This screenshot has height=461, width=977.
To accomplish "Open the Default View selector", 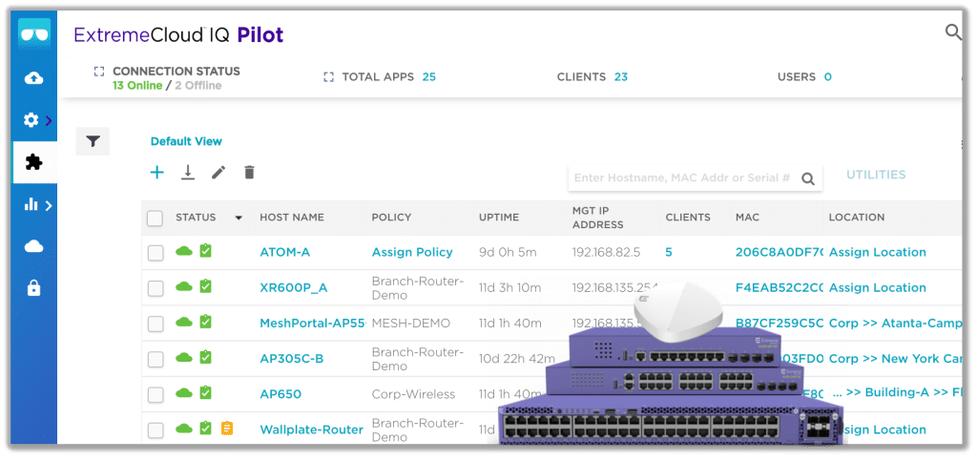I will (186, 141).
